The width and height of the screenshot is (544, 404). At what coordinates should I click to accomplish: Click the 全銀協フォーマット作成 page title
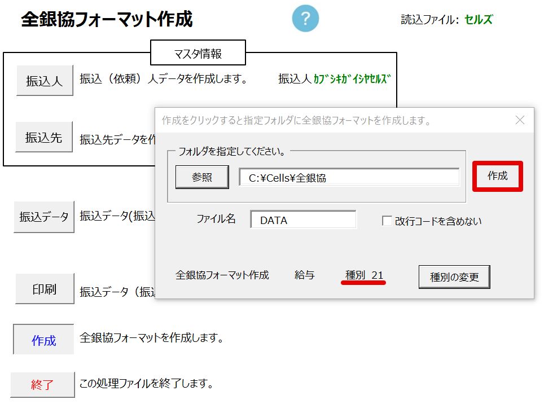(107, 20)
